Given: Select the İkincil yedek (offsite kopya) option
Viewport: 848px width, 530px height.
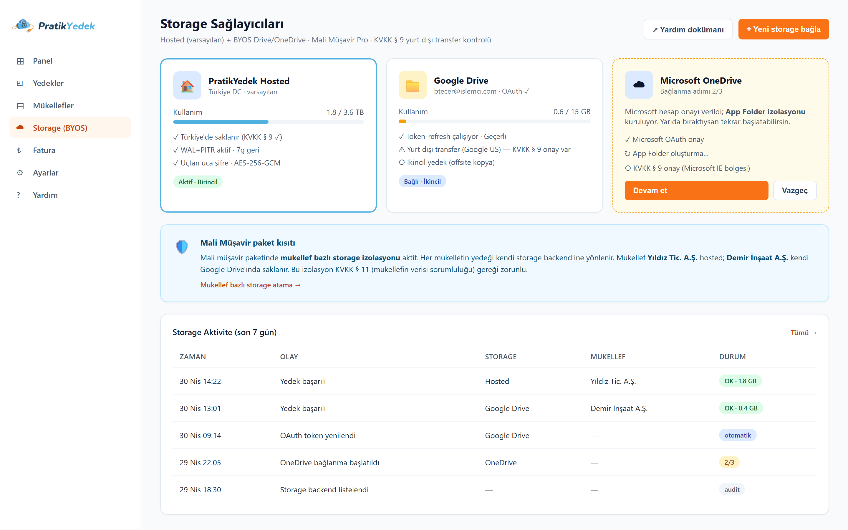Looking at the screenshot, I should pos(446,163).
